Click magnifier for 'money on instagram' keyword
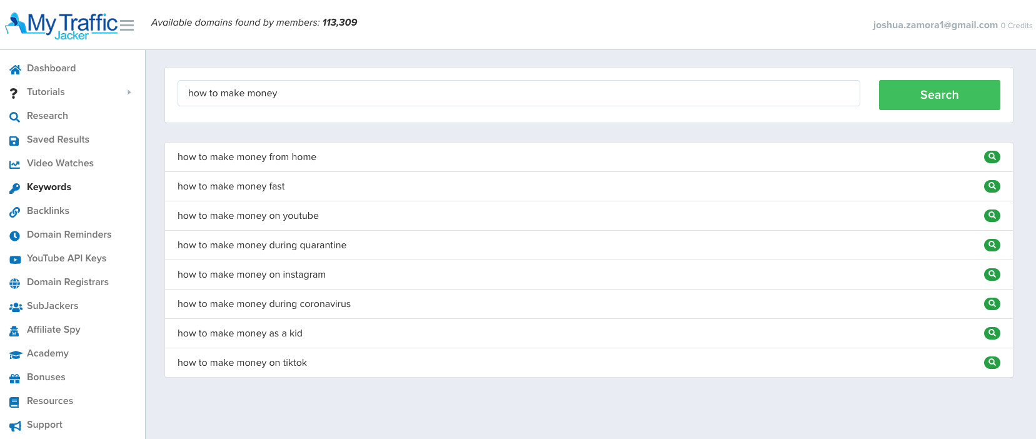 992,275
